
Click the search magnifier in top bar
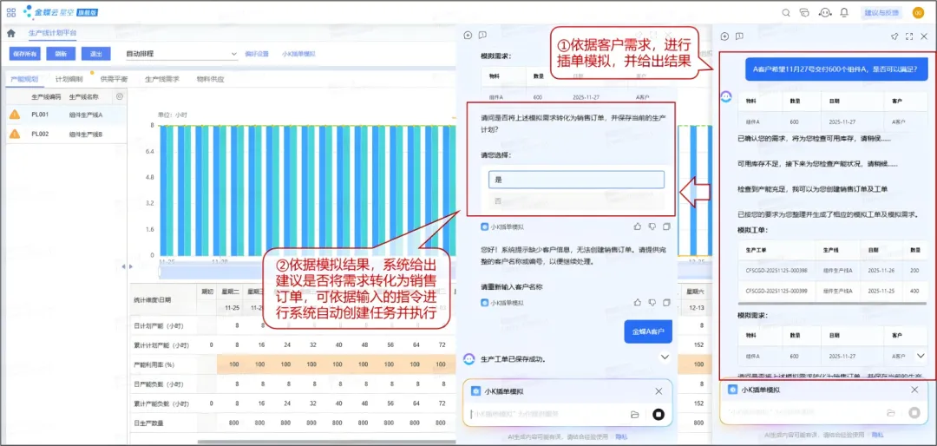pos(786,12)
